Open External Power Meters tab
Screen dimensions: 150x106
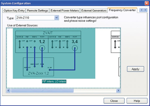(65, 10)
